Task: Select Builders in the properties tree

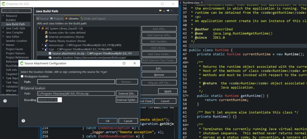Action: point(11,20)
